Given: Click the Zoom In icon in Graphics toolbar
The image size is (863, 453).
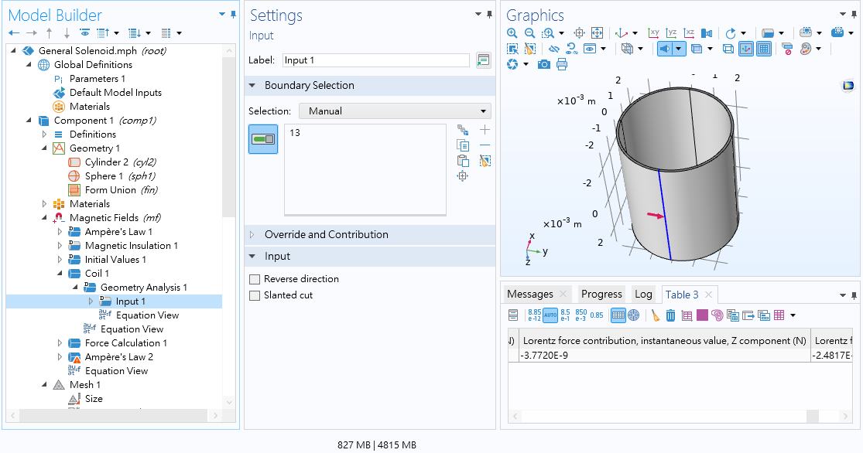Looking at the screenshot, I should click(x=512, y=33).
